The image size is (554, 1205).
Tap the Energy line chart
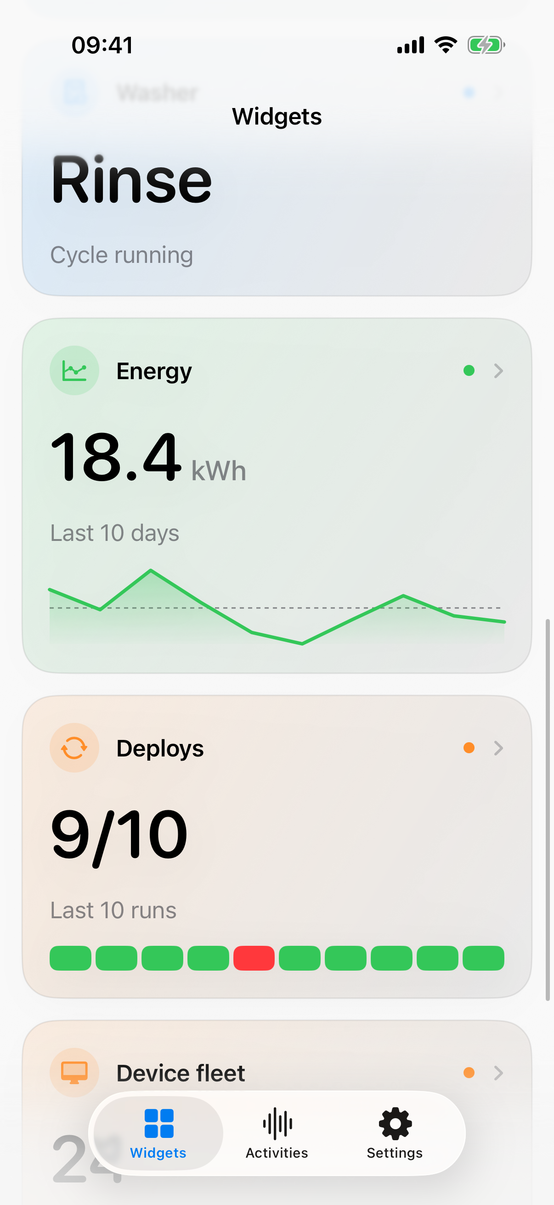[x=277, y=607]
